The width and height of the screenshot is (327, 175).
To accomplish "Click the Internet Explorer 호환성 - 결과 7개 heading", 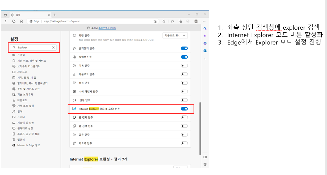I will 99,159.
